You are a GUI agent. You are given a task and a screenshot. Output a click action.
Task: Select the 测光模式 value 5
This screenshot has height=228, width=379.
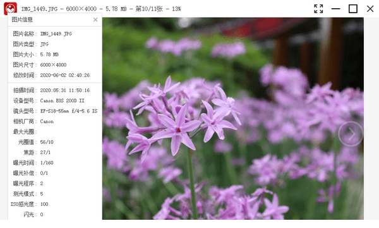[42, 194]
